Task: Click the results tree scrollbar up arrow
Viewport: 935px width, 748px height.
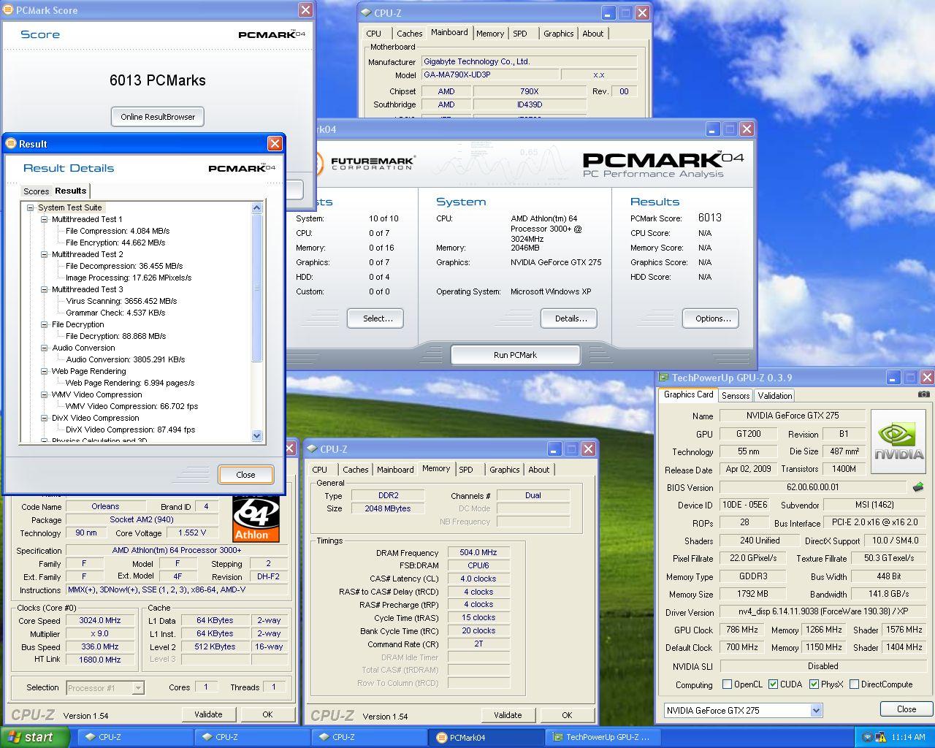Action: [x=257, y=208]
